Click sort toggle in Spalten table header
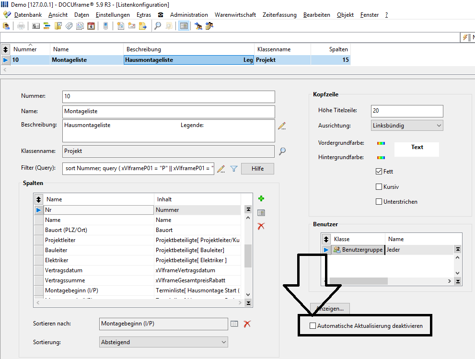This screenshot has height=359, width=475. click(38, 199)
